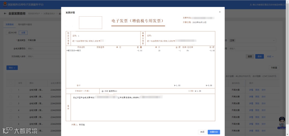Click 交付 for row 3
Viewport: 289px width, 136px height.
[x=263, y=104]
